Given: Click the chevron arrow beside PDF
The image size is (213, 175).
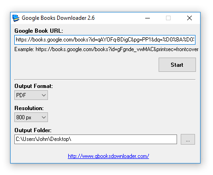Looking at the screenshot, I should click(x=44, y=95).
